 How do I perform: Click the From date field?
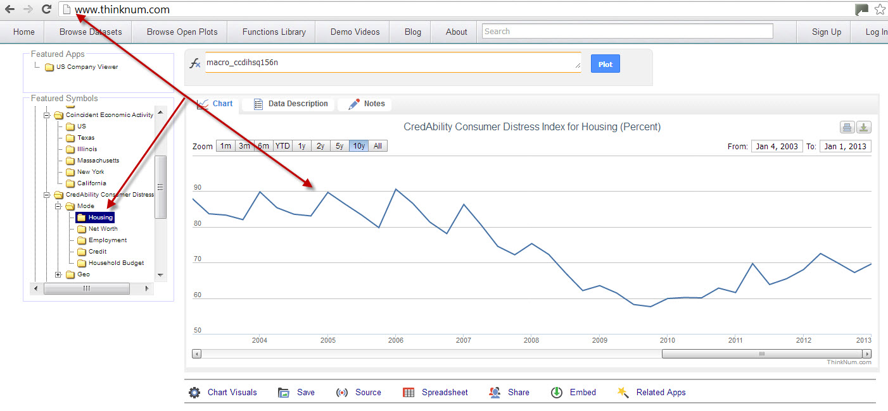tap(777, 147)
